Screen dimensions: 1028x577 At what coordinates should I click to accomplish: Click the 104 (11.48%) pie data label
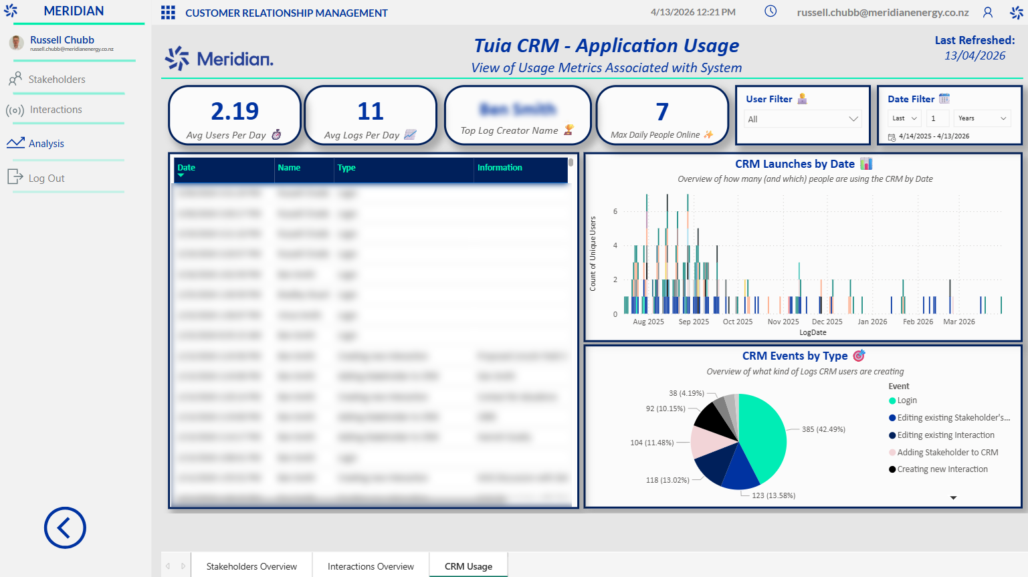(652, 443)
